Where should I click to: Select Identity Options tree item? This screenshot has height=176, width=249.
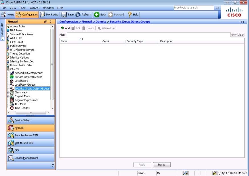[x=20, y=57]
